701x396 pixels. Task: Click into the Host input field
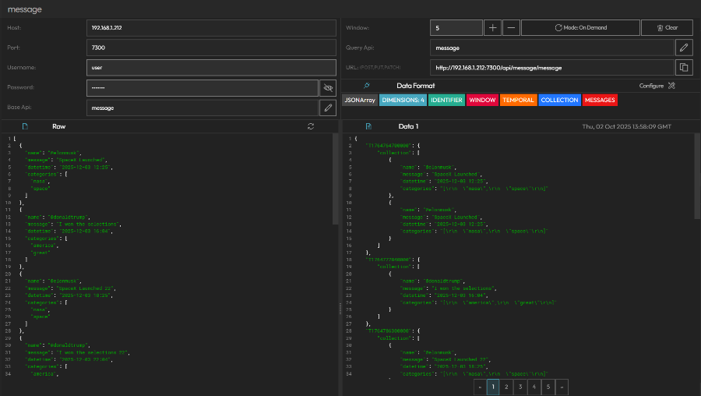210,27
